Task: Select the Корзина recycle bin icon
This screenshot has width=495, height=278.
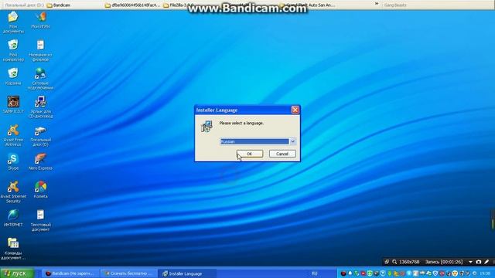Action: coord(13,76)
